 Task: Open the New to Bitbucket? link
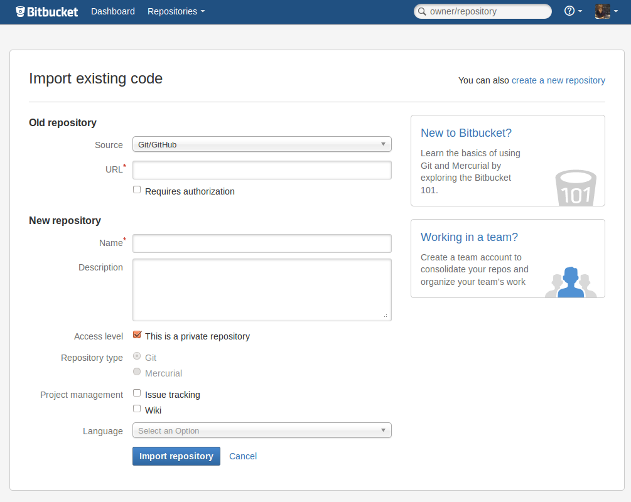pyautogui.click(x=466, y=133)
